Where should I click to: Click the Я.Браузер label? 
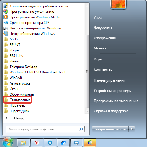(17, 105)
